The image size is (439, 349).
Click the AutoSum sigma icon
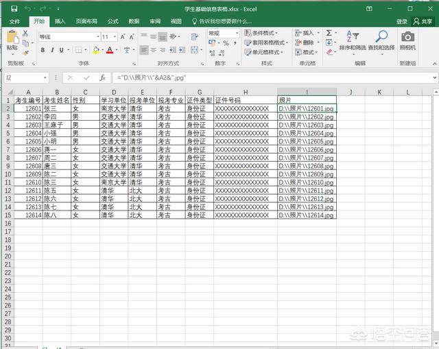pos(329,33)
